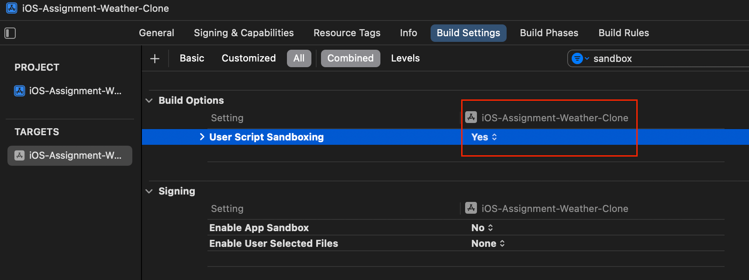
Task: Switch to Levels view mode
Action: pyautogui.click(x=405, y=58)
